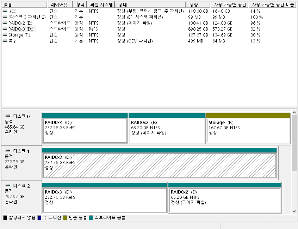Click the disk icon beside the 디스크 1 label
298x229 pixels.
point(8,151)
